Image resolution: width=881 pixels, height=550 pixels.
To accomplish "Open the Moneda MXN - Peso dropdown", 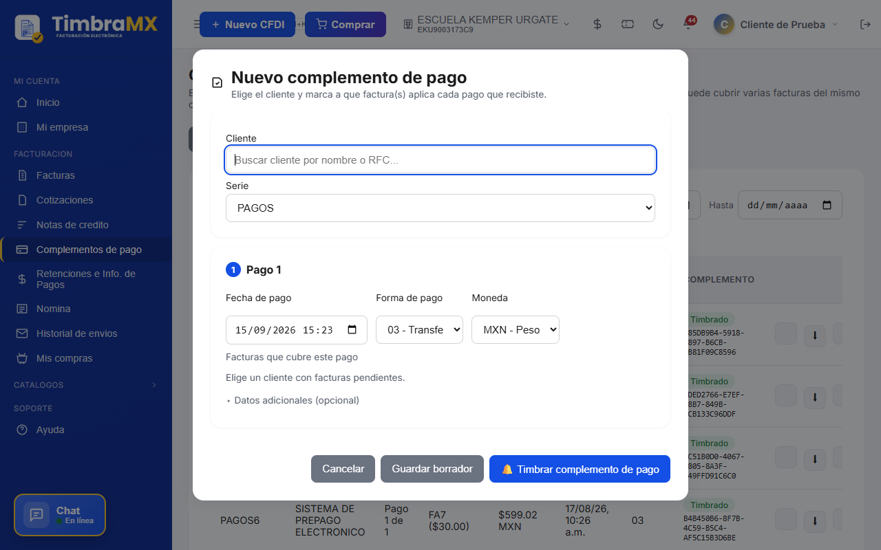I will point(516,330).
